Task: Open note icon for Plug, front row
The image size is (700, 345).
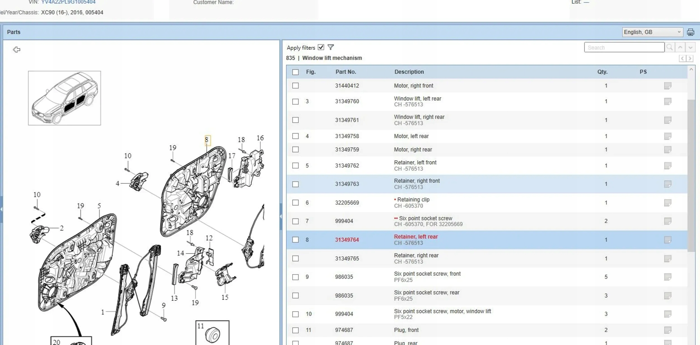Action: (668, 330)
